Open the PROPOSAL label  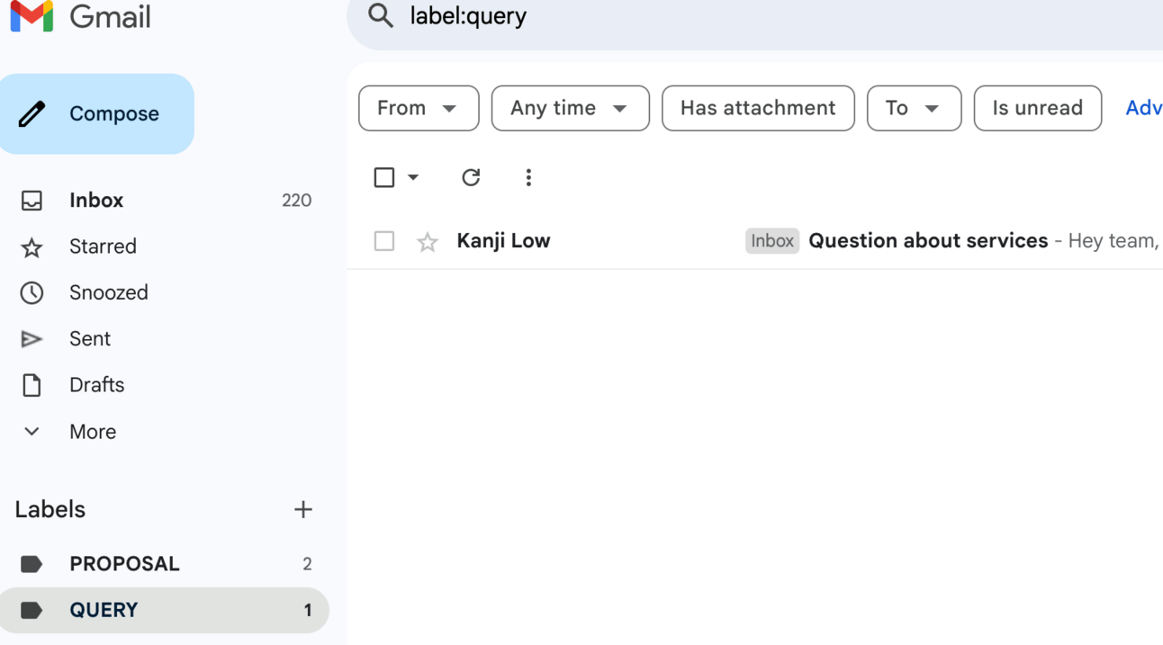[124, 564]
